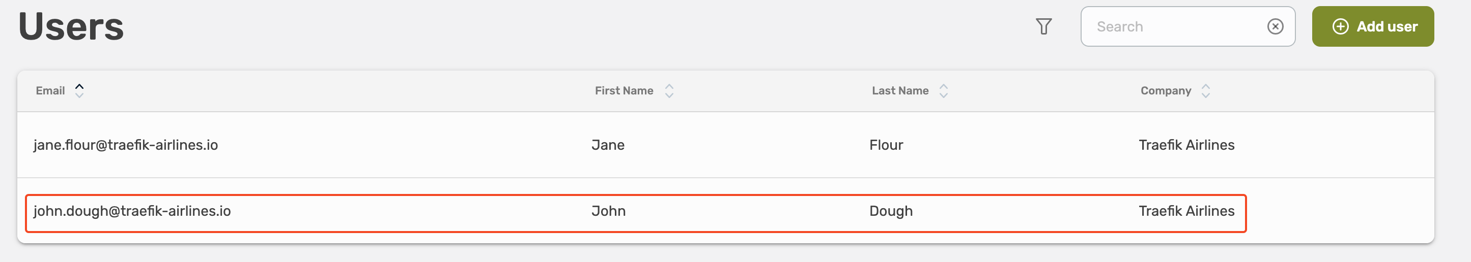Toggle First Name sort arrows

point(669,91)
